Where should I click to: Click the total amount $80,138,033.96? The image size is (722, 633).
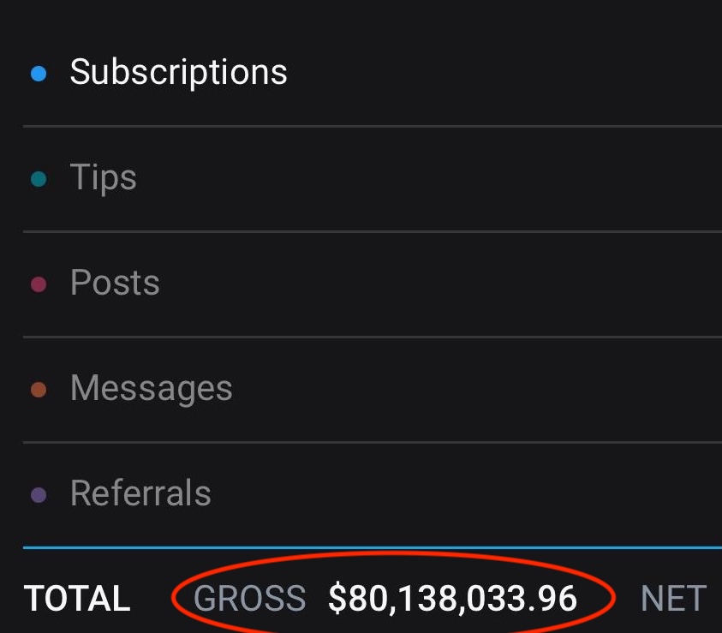pos(451,597)
